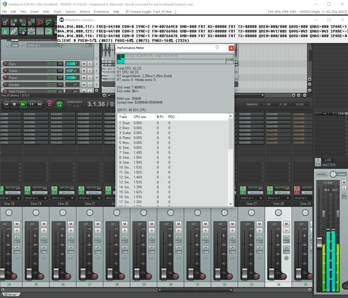The height and width of the screenshot is (298, 348).
Task: Open Project settings toolbar icon
Action: pos(31,22)
